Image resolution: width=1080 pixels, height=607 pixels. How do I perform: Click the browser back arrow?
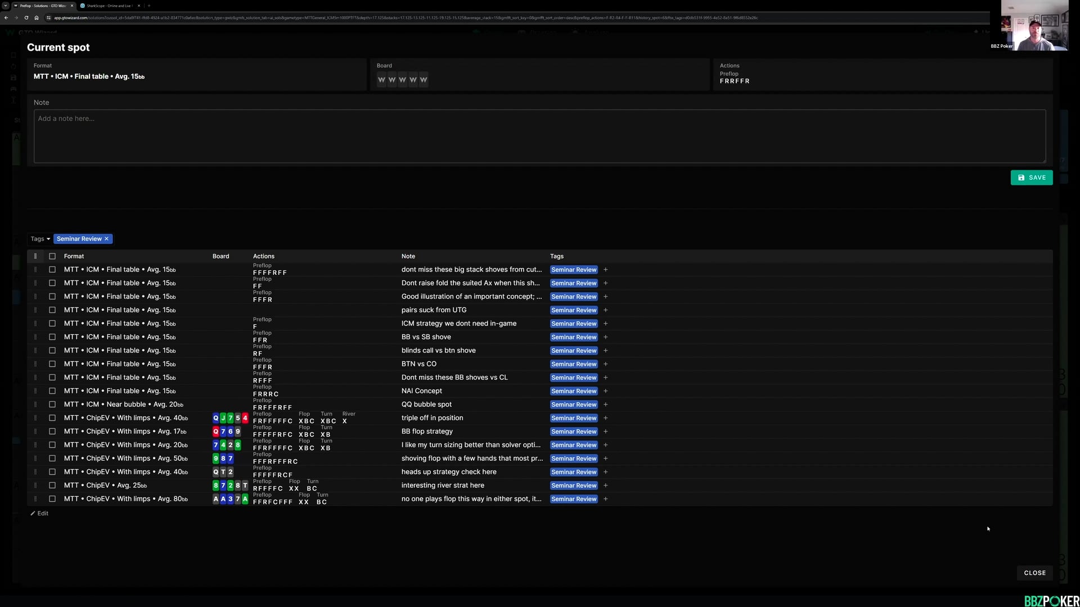[x=6, y=17]
